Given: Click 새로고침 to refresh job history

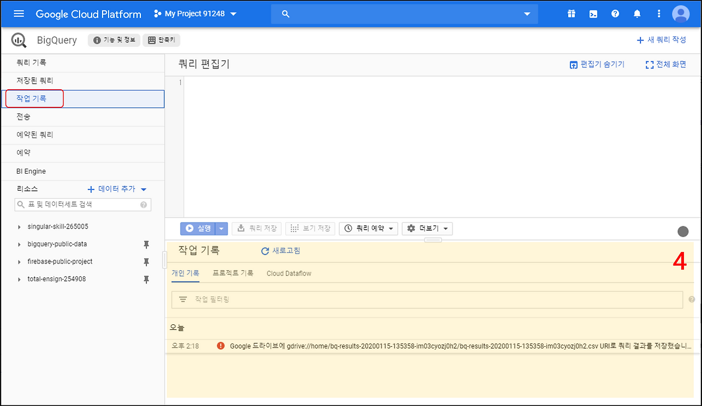Looking at the screenshot, I should point(280,251).
